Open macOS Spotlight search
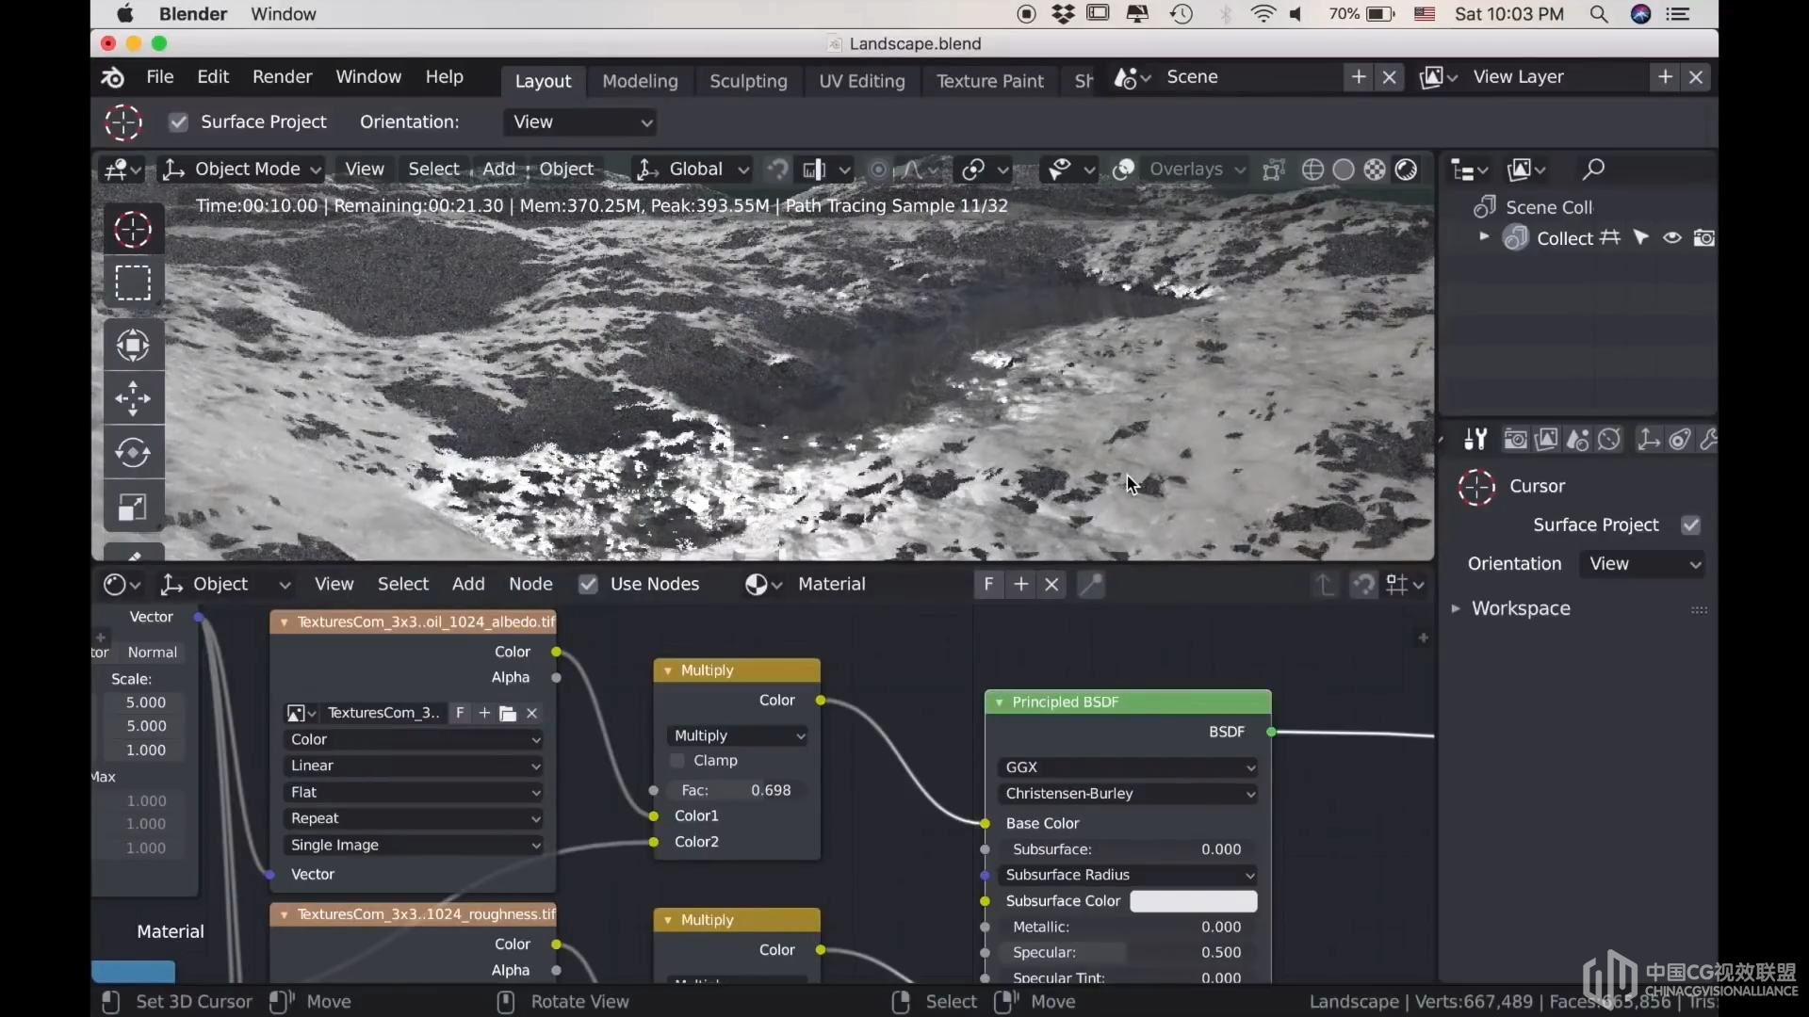The height and width of the screenshot is (1017, 1809). click(1599, 14)
